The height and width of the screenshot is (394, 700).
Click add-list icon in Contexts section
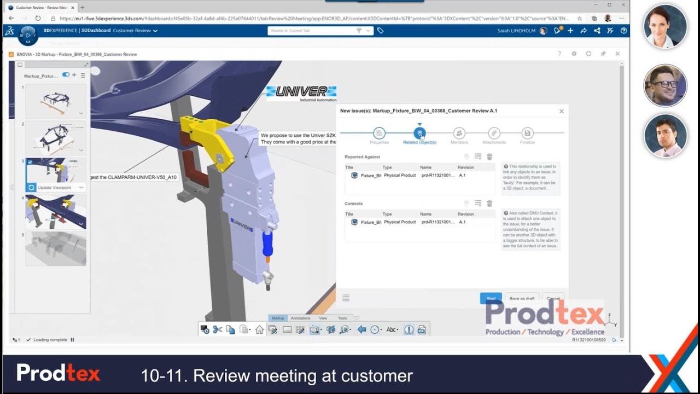click(x=478, y=204)
